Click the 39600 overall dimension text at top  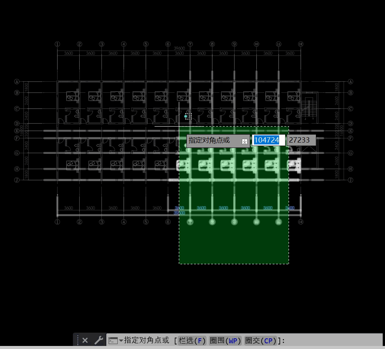[x=179, y=48]
